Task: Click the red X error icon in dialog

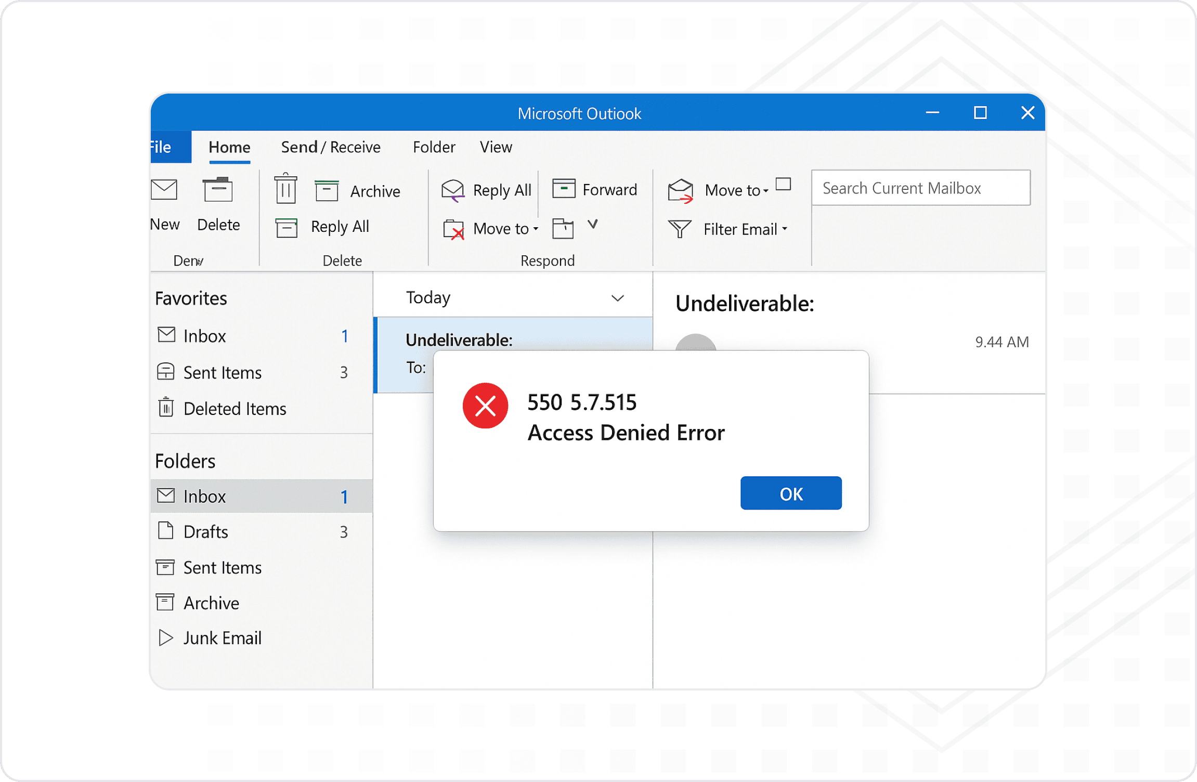Action: pos(485,406)
